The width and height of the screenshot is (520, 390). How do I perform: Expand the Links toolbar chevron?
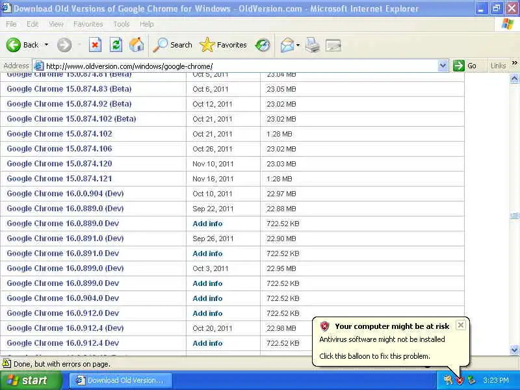click(514, 63)
